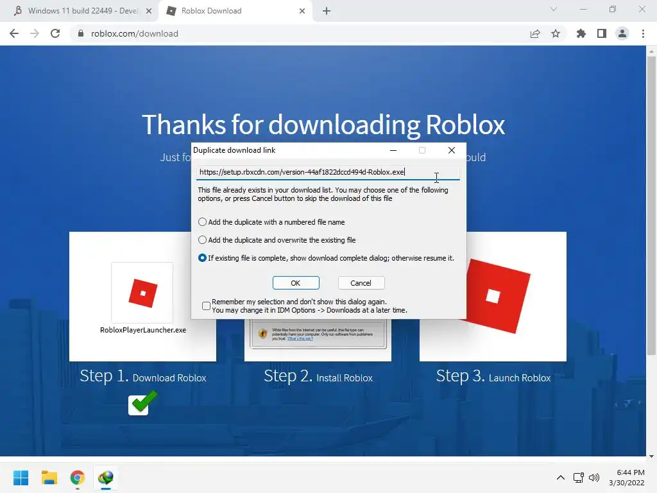Go back to the previous page

(14, 33)
